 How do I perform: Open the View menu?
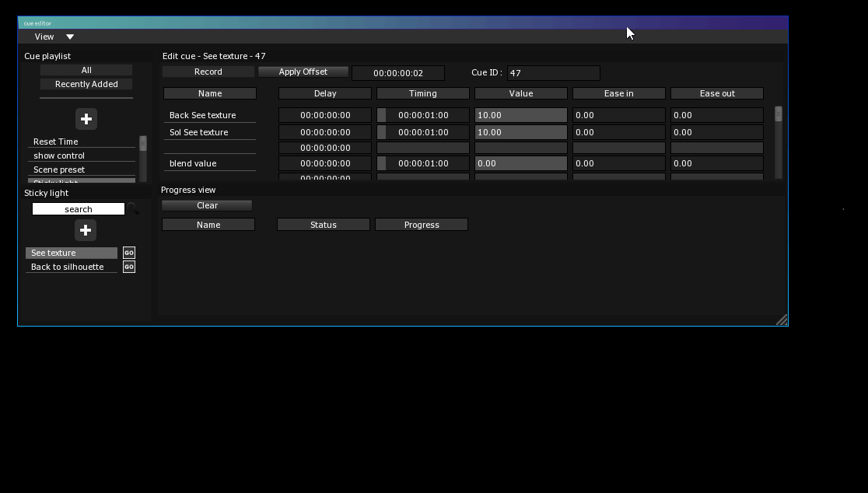tap(44, 37)
